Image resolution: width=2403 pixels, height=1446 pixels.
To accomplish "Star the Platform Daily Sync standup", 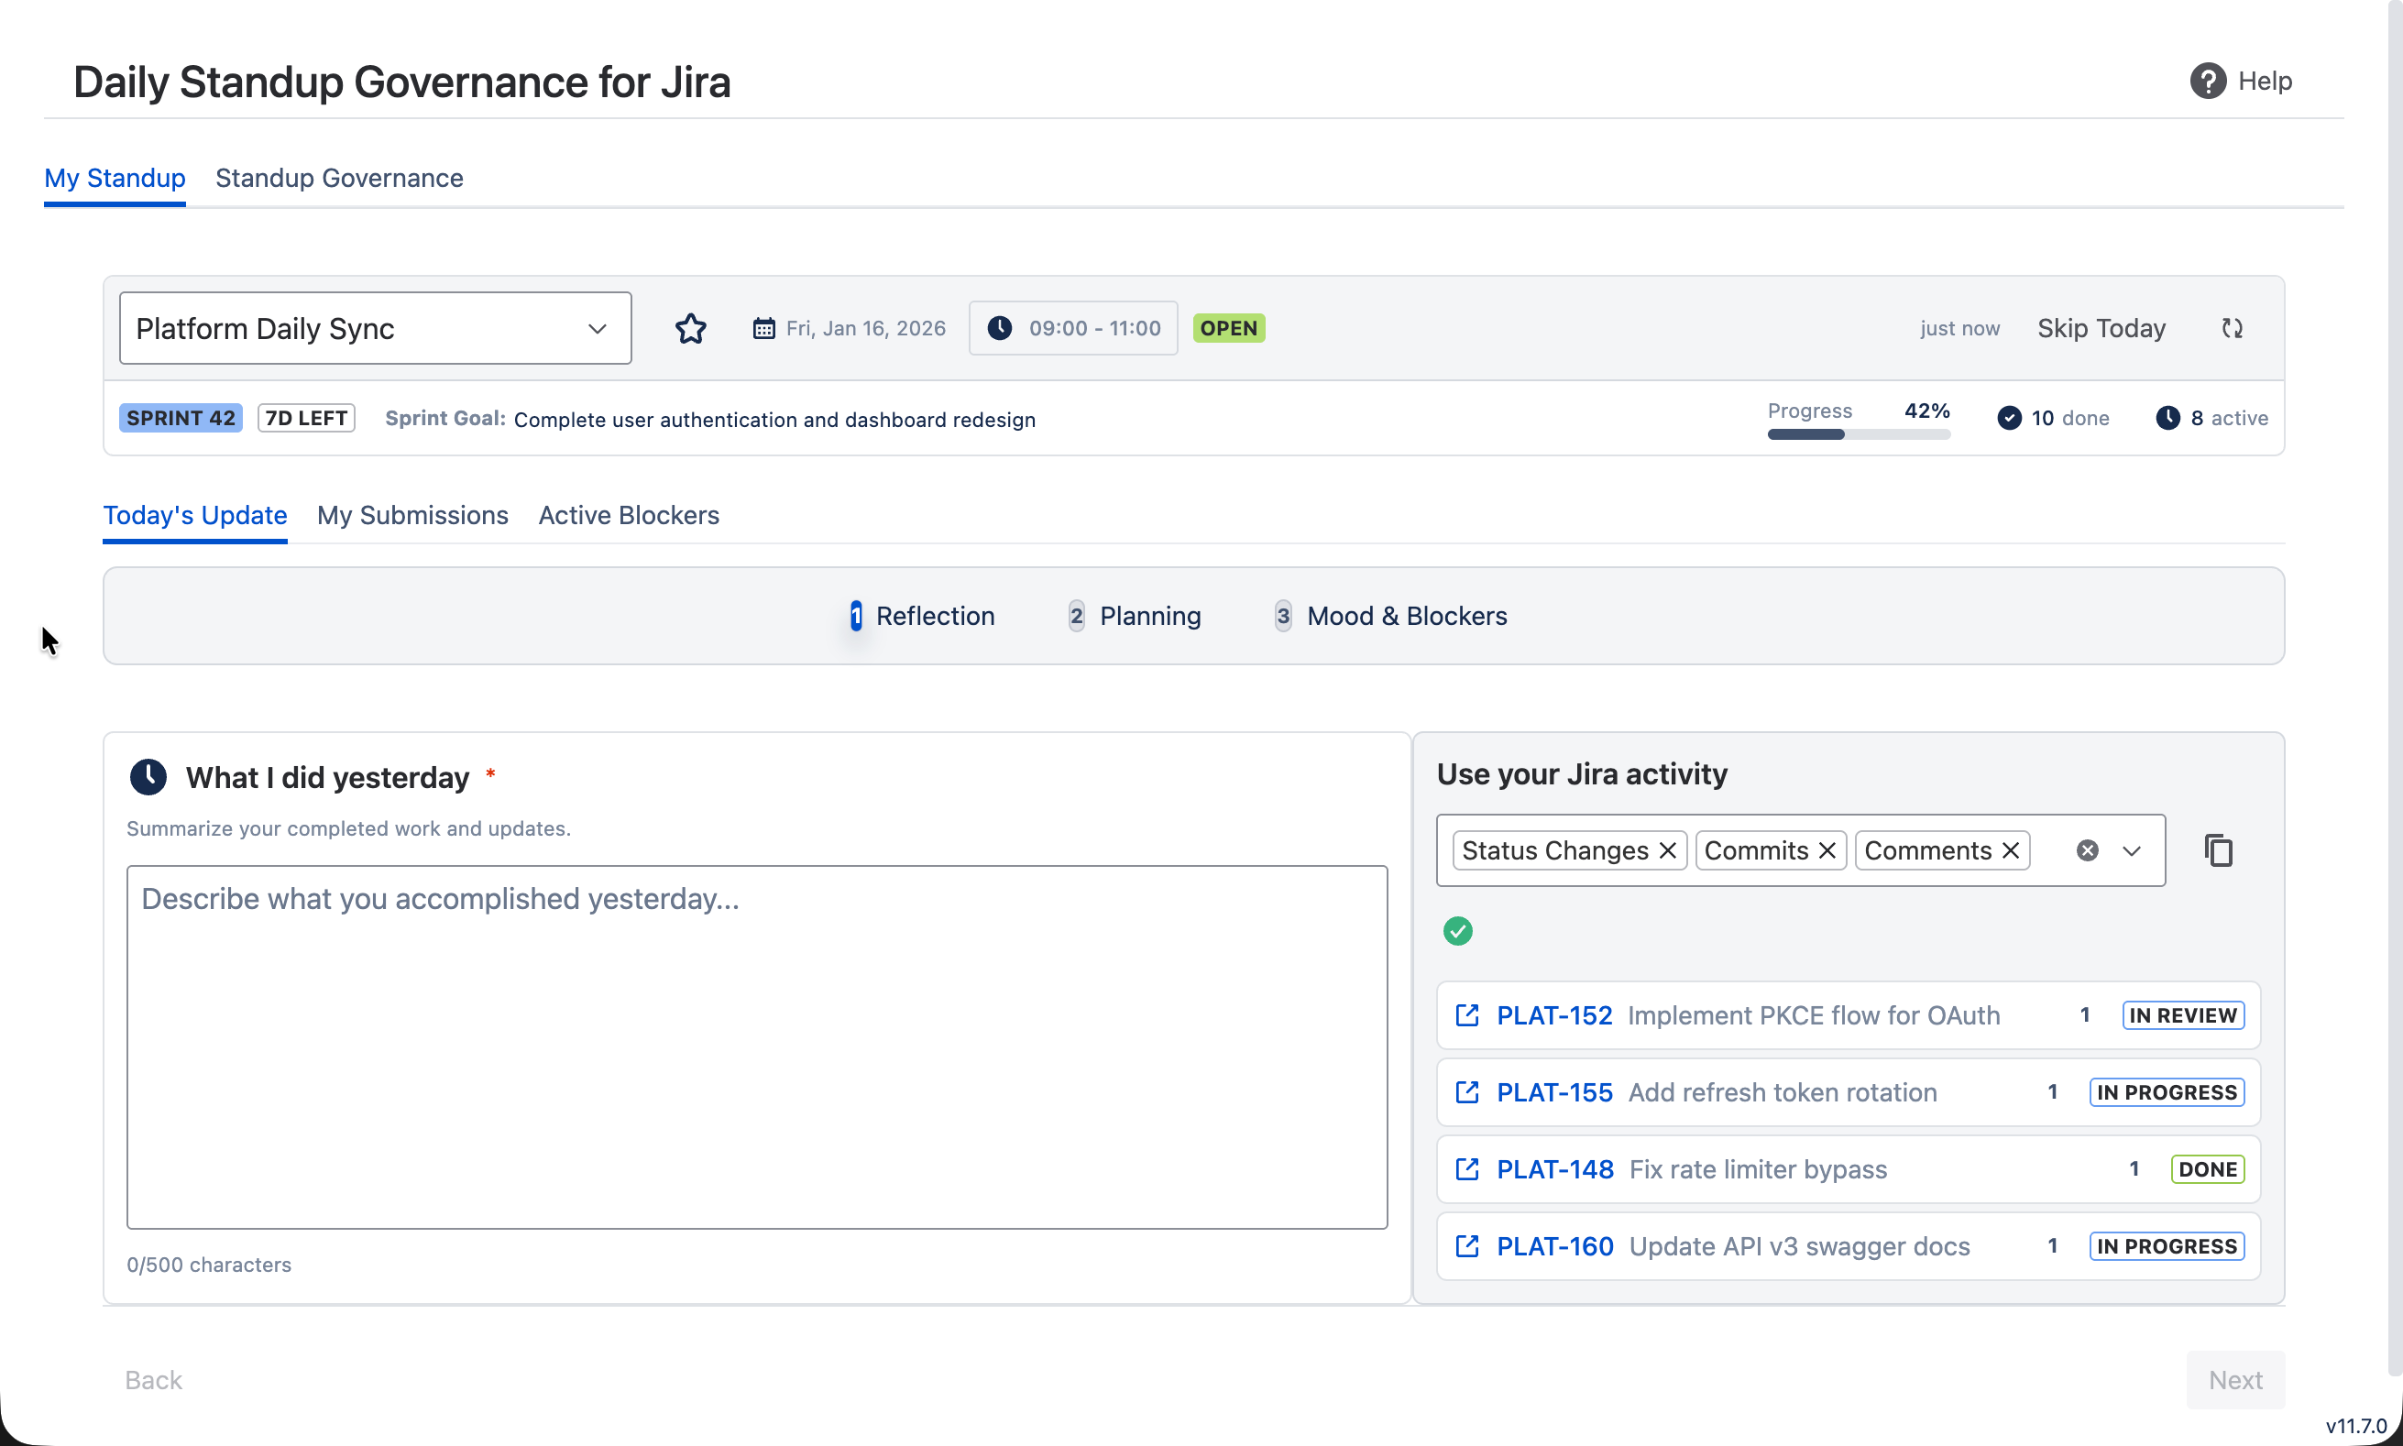I will coord(691,328).
